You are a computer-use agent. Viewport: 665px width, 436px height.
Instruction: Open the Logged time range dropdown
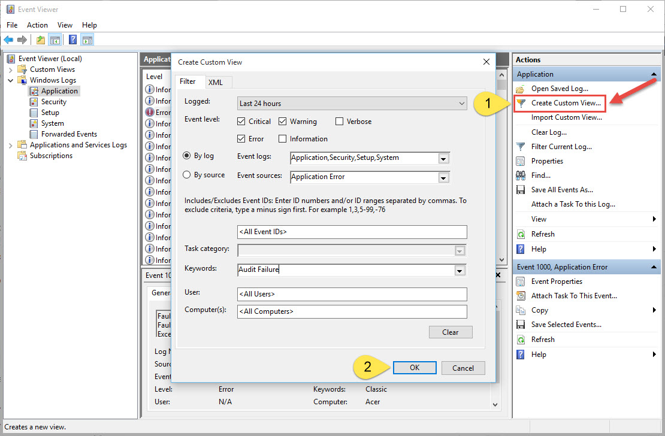click(x=461, y=103)
